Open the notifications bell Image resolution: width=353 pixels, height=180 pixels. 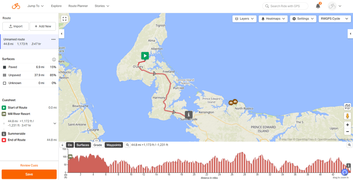(318, 6)
